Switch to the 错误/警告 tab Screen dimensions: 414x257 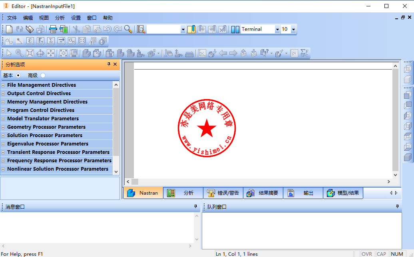click(223, 193)
